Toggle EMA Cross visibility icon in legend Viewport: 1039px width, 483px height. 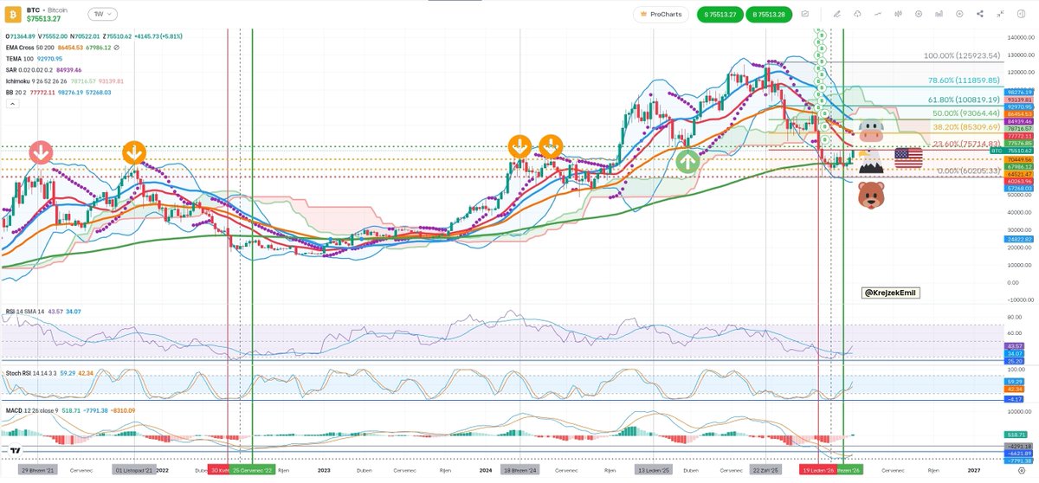coord(116,48)
